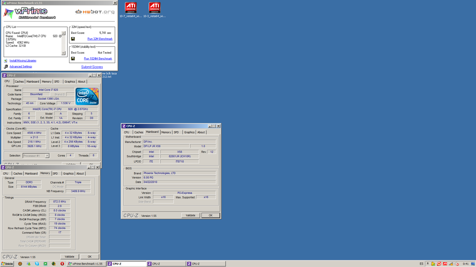This screenshot has height=267, width=476.
Task: Open Install Missing Libraries link
Action: 23,61
